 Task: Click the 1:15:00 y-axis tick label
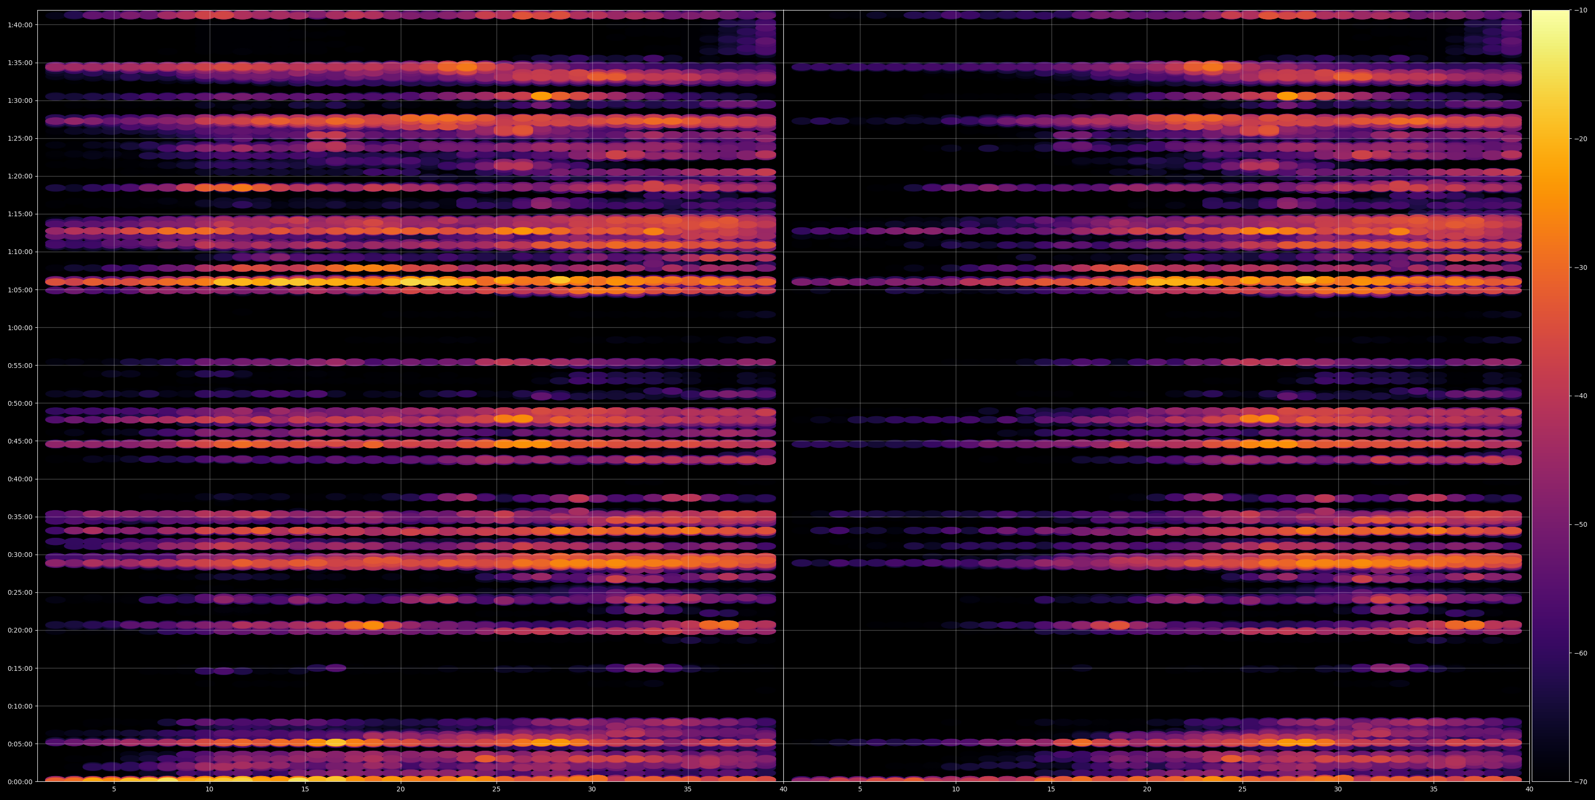point(20,214)
